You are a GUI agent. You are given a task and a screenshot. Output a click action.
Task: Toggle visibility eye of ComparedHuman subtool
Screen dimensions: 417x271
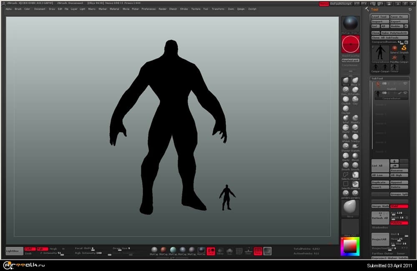(405, 93)
